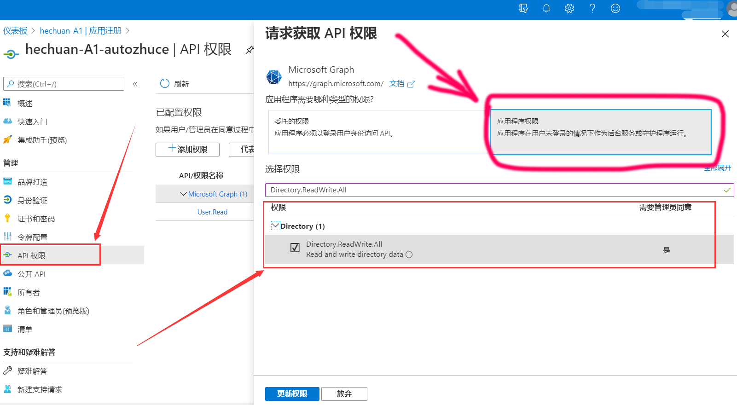Open the directory filter icon in top bar
The height and width of the screenshot is (405, 737).
(x=523, y=8)
